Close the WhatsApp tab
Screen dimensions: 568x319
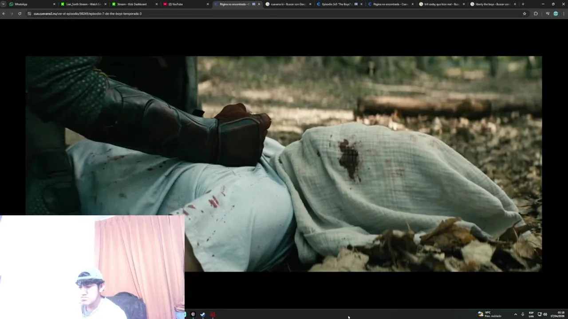click(x=54, y=4)
